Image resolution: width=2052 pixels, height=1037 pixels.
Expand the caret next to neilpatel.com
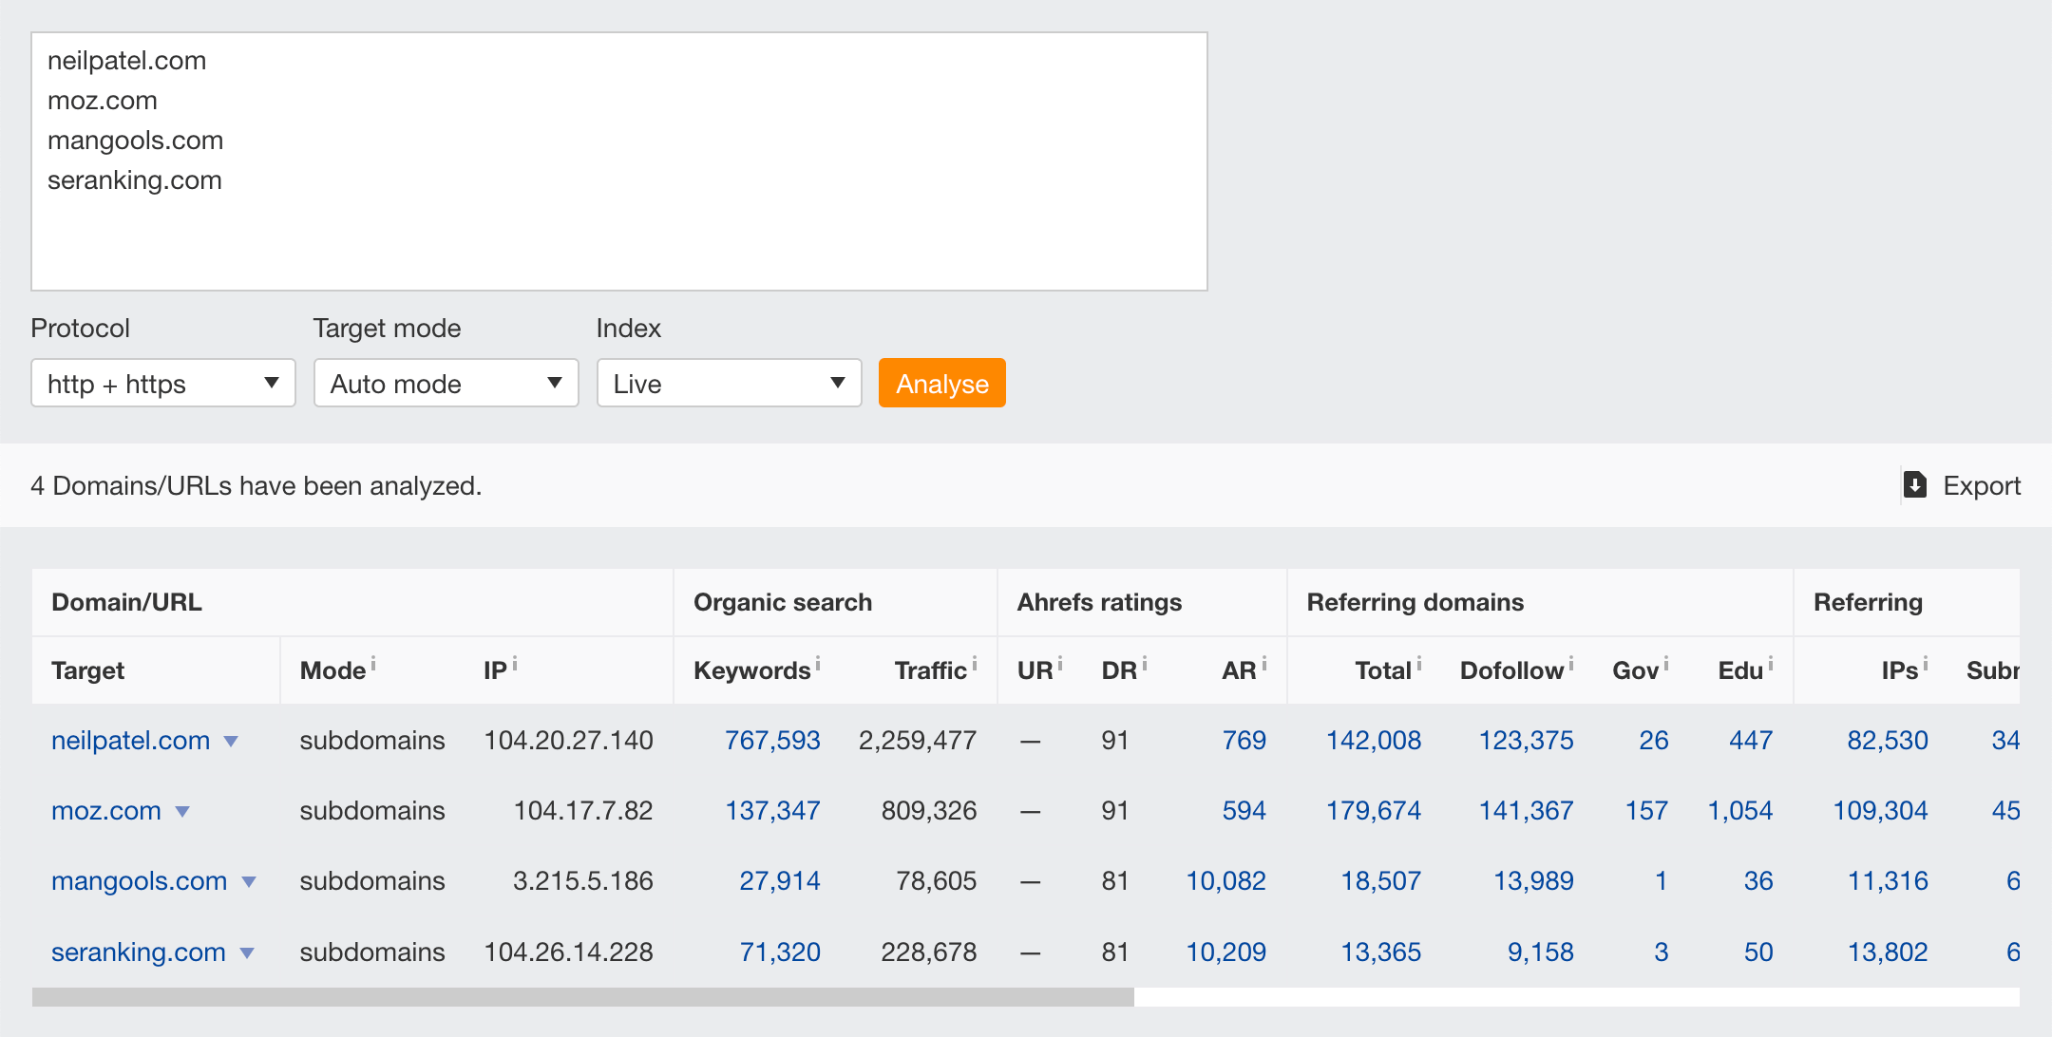pyautogui.click(x=232, y=742)
